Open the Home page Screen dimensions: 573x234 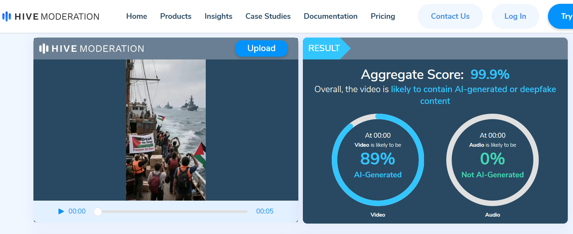[x=136, y=16]
